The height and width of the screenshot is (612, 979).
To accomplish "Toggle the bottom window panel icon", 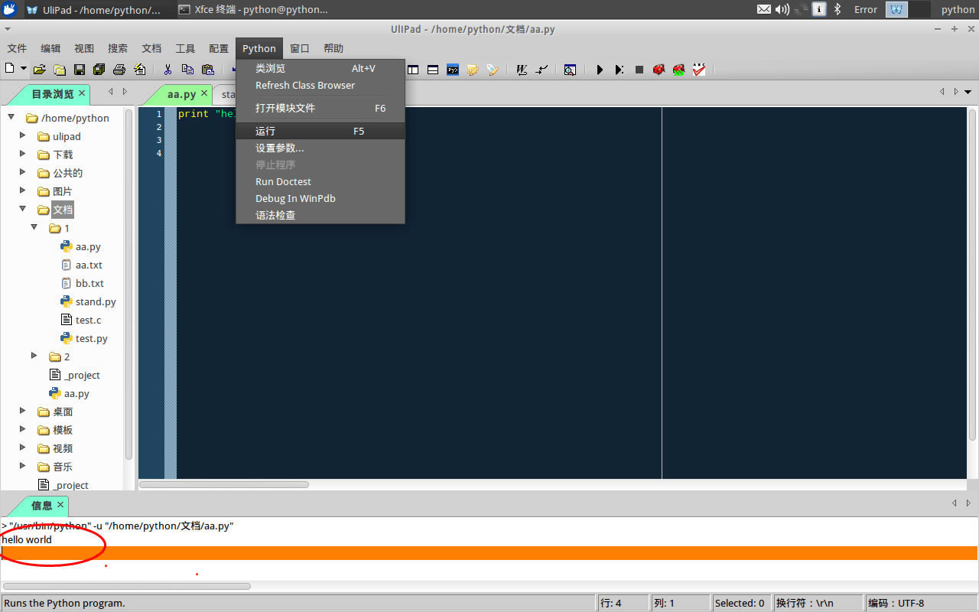I will 433,70.
